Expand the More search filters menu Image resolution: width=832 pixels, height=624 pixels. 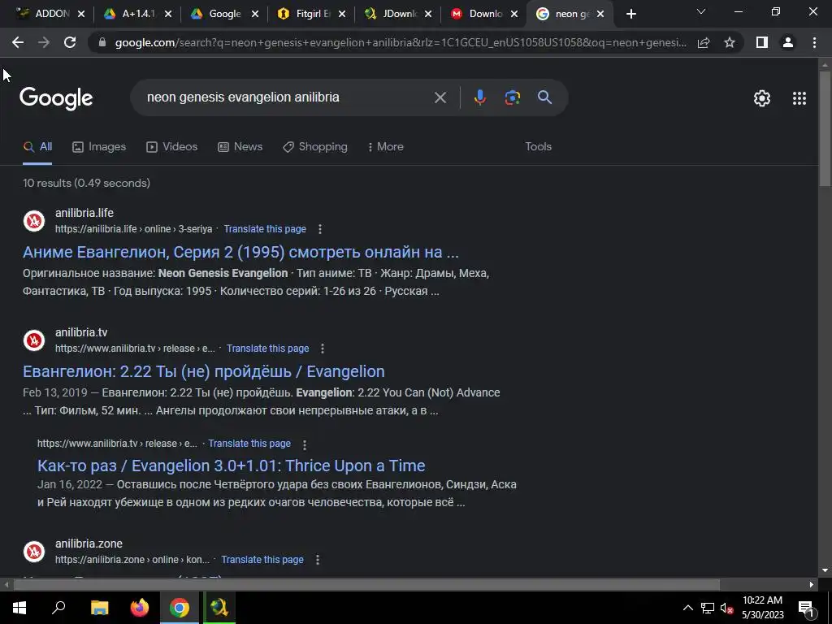pos(386,147)
